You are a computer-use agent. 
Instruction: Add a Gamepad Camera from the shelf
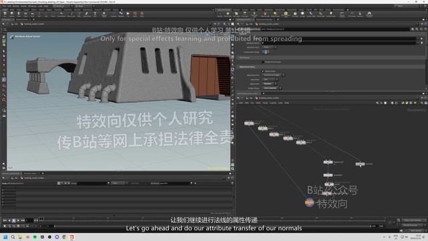[369, 14]
